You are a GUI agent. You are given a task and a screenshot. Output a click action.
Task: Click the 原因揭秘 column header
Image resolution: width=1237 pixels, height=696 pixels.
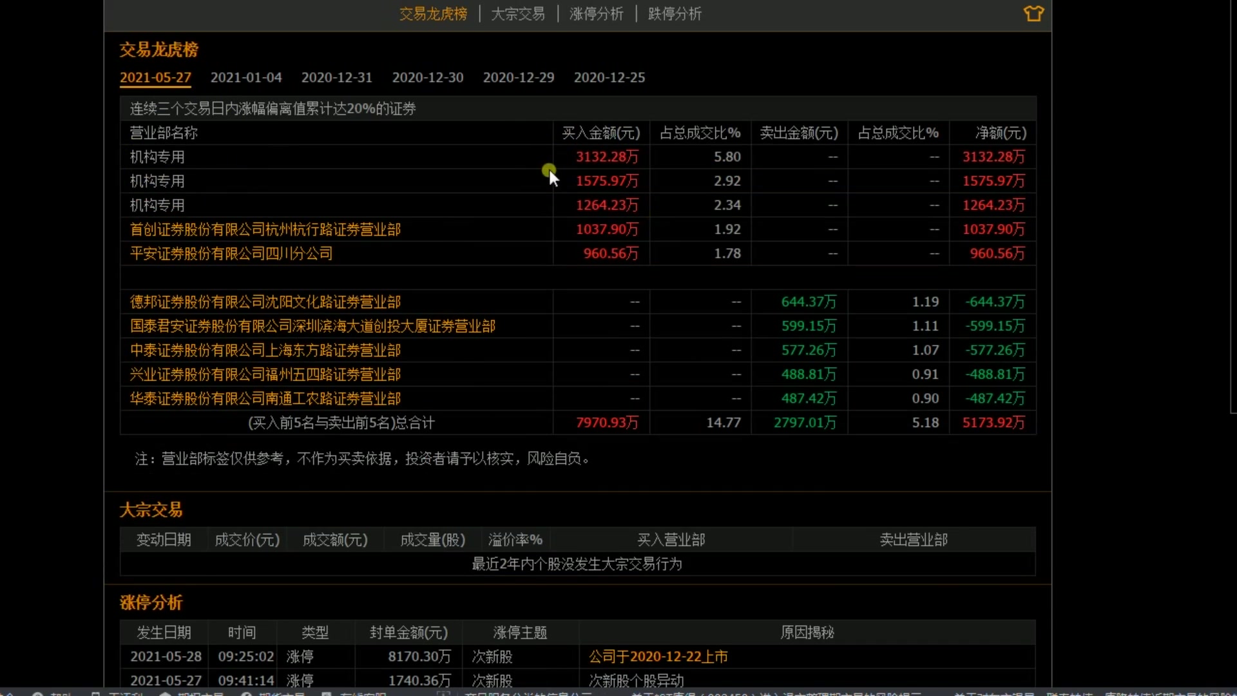click(807, 633)
